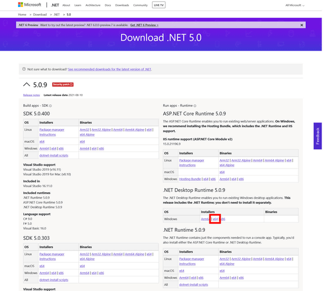Open the Docs menu item
Image resolution: width=325 pixels, height=291 pixels.
tap(108, 5)
